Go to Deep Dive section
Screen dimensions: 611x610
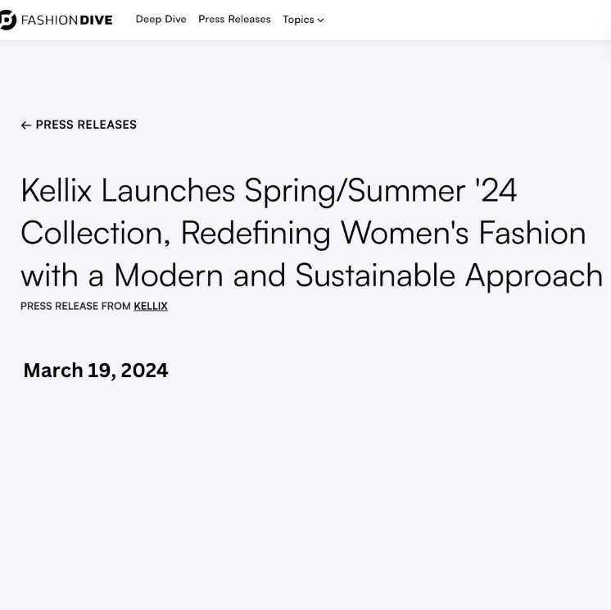161,19
